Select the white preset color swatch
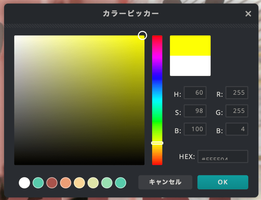Viewport: 261px width, 200px height. [24, 182]
